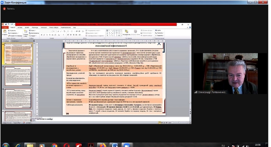
Task: Open the Выделить (Select) dropdown
Action: (159, 35)
